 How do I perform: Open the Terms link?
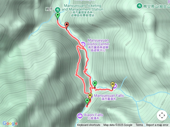point(139,125)
